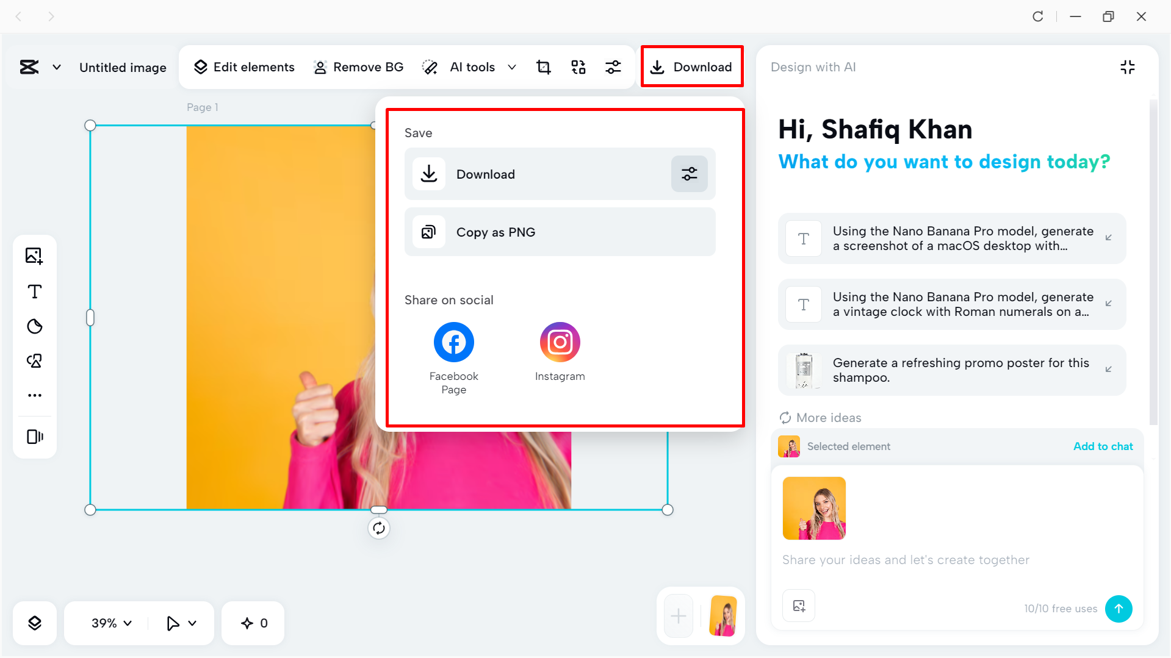This screenshot has width=1171, height=658.
Task: Open the Adjust sliders icon in toolbar
Action: click(x=613, y=67)
